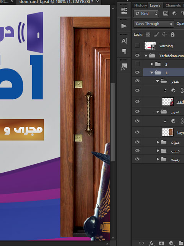Switch to the Channels tab
The image size is (184, 246).
coord(173,5)
